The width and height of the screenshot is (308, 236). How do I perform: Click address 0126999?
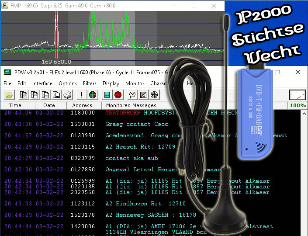click(83, 181)
